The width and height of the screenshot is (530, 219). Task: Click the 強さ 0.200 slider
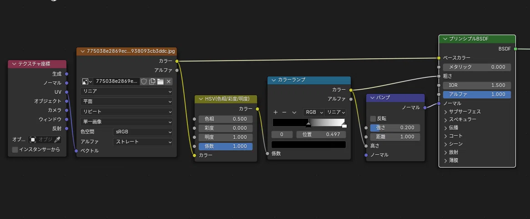395,127
